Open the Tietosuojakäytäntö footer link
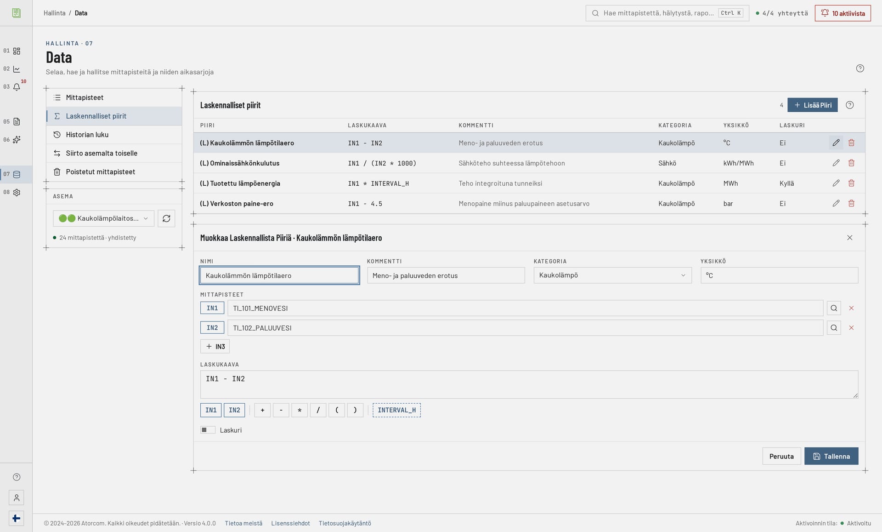882x532 pixels. 345,523
